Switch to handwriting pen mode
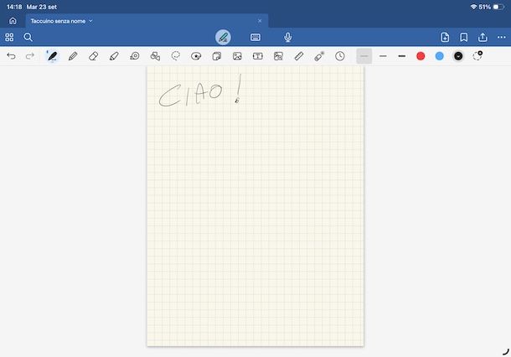This screenshot has width=511, height=357. (x=223, y=37)
